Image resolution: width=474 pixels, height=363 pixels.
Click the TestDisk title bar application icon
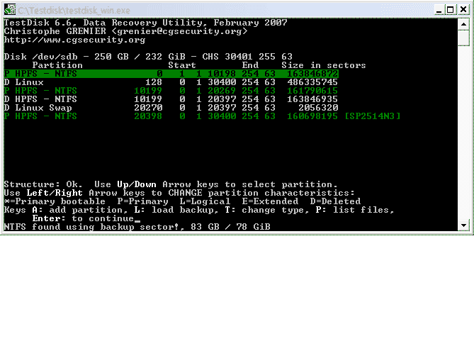pos(10,10)
